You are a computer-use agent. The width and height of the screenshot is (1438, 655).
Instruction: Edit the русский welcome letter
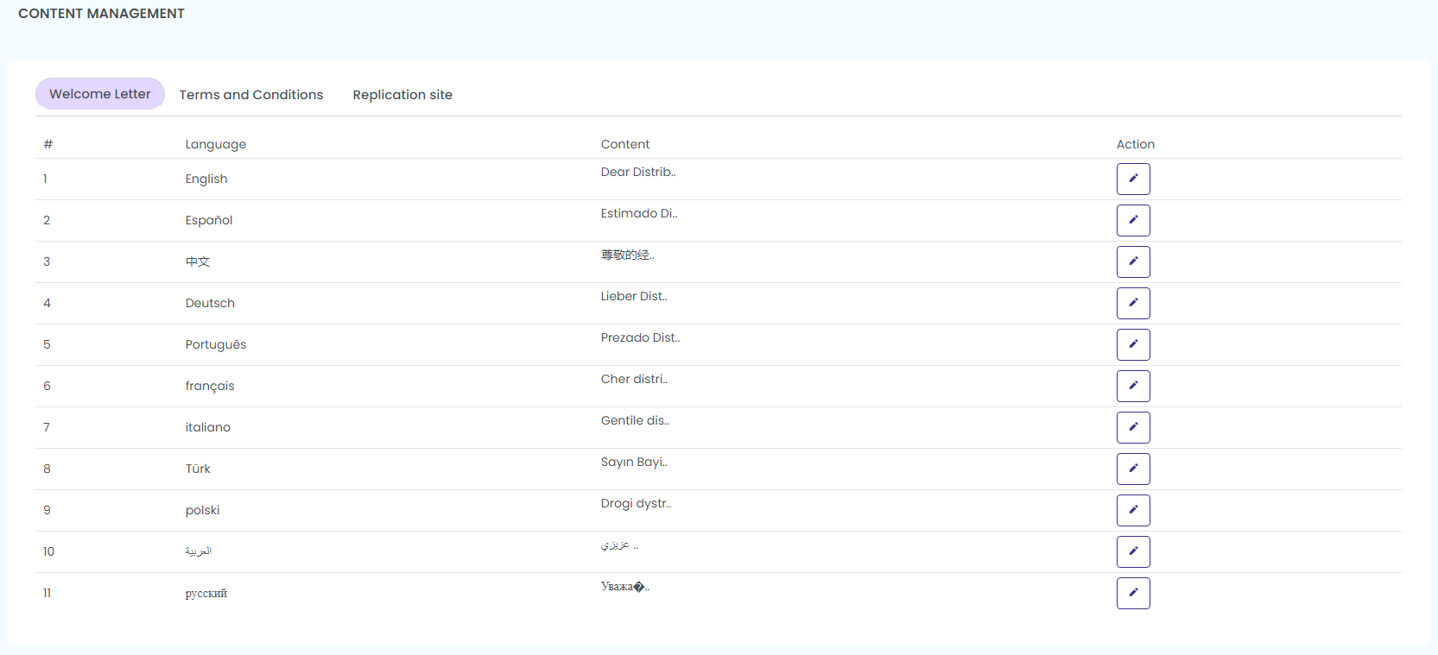point(1133,593)
